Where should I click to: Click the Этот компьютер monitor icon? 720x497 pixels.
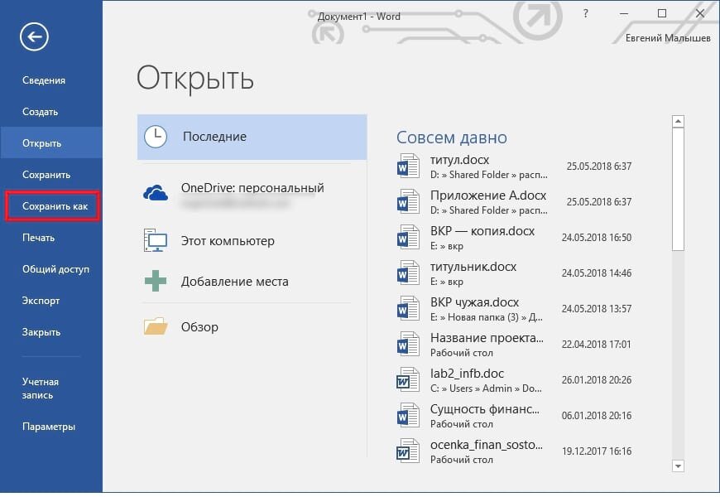coord(156,240)
